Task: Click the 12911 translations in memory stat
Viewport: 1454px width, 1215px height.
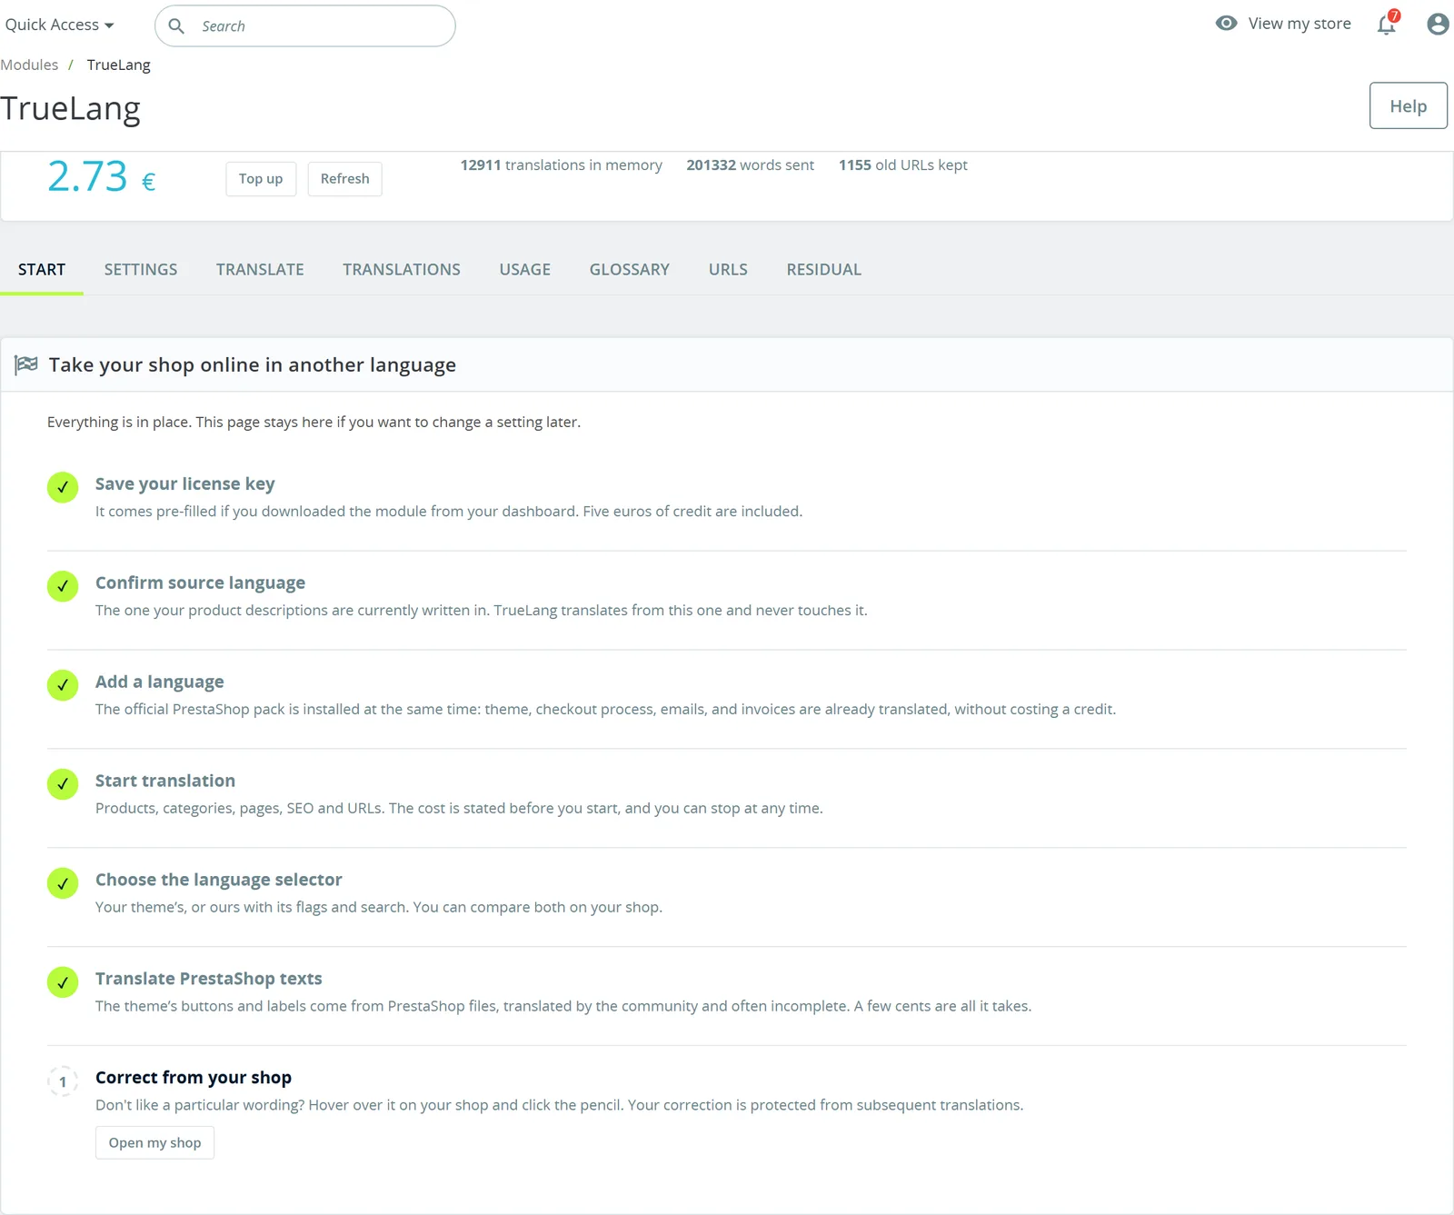Action: click(x=562, y=164)
